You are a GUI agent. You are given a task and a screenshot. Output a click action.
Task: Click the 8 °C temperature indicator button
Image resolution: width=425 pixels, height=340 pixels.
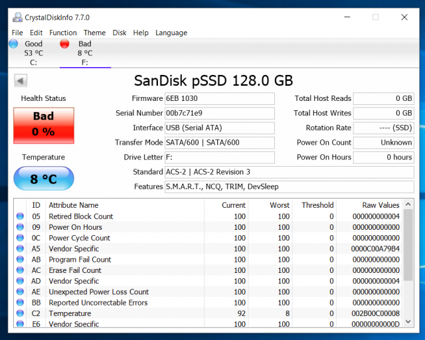point(44,179)
